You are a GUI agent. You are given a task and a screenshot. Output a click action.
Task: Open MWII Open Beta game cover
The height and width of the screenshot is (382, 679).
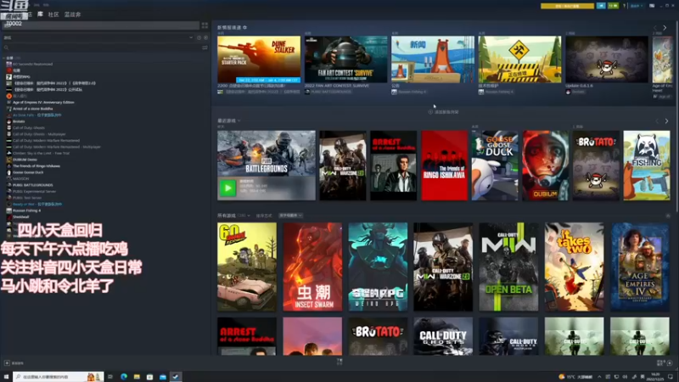pyautogui.click(x=508, y=267)
